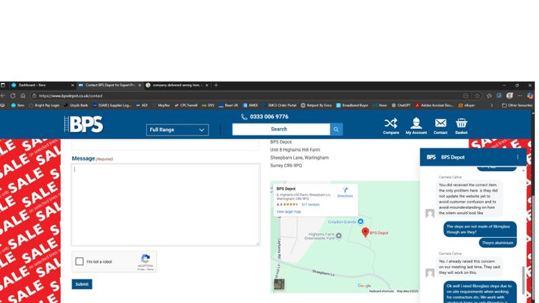This screenshot has height=303, width=539.
Task: Click View larger map link
Action: click(288, 211)
